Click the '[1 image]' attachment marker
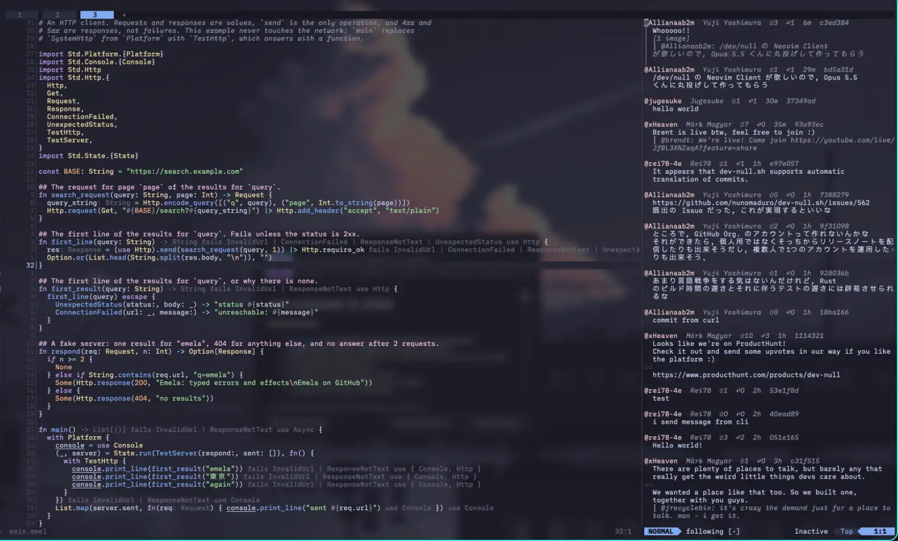 [x=671, y=39]
